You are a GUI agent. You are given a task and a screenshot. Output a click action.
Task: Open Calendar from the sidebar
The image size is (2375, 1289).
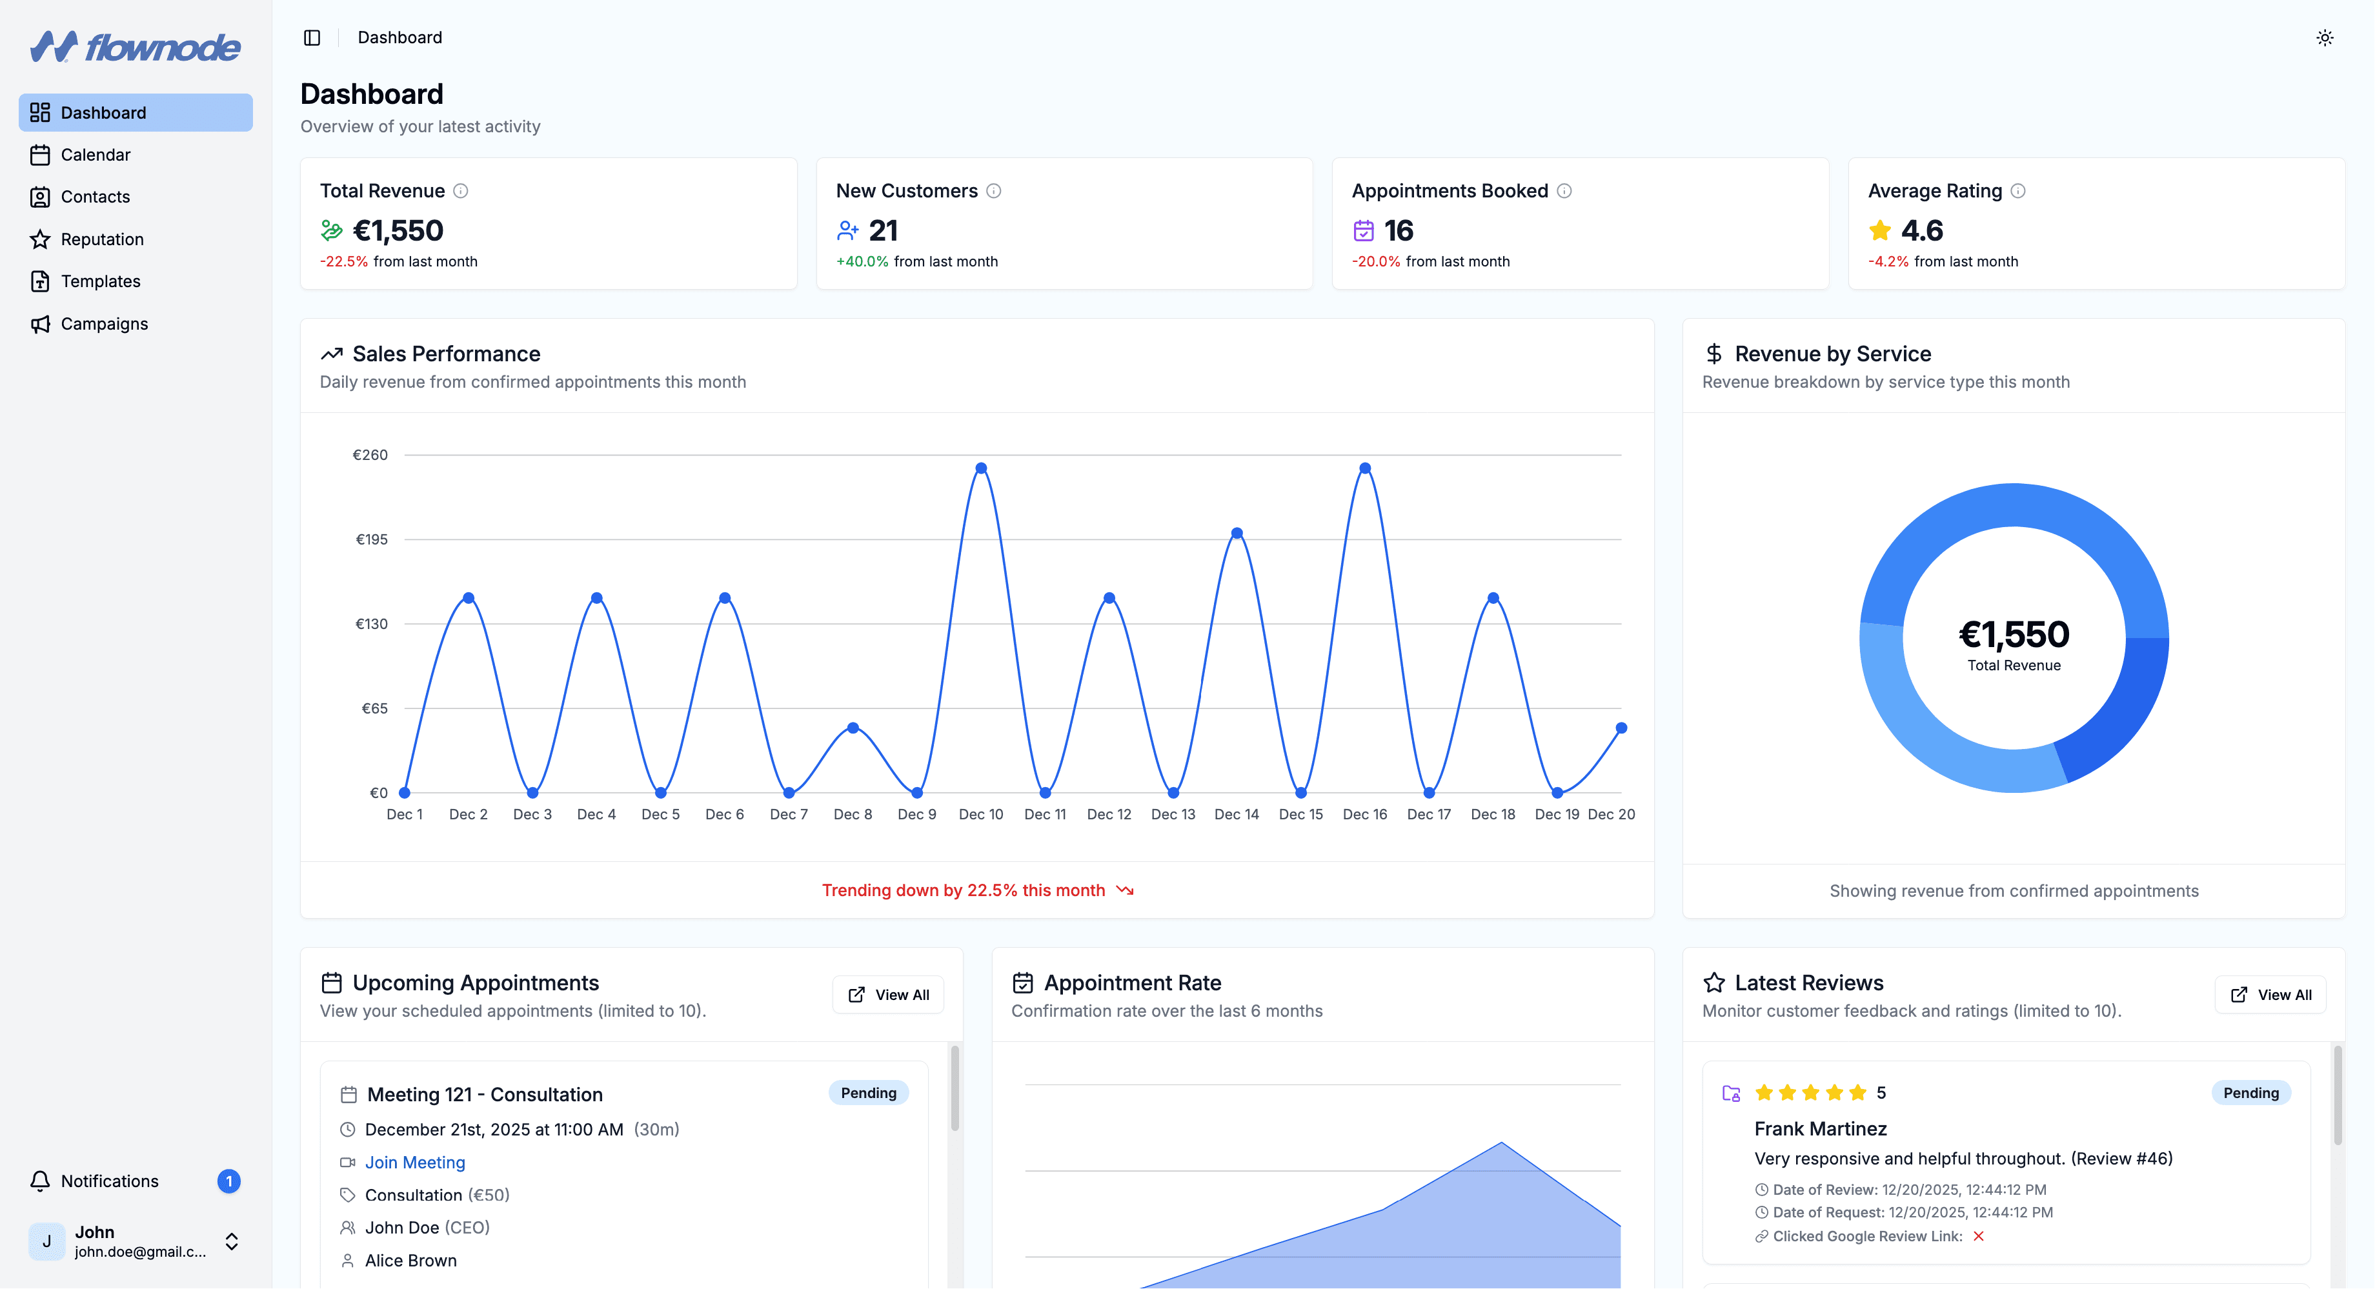pyautogui.click(x=95, y=155)
